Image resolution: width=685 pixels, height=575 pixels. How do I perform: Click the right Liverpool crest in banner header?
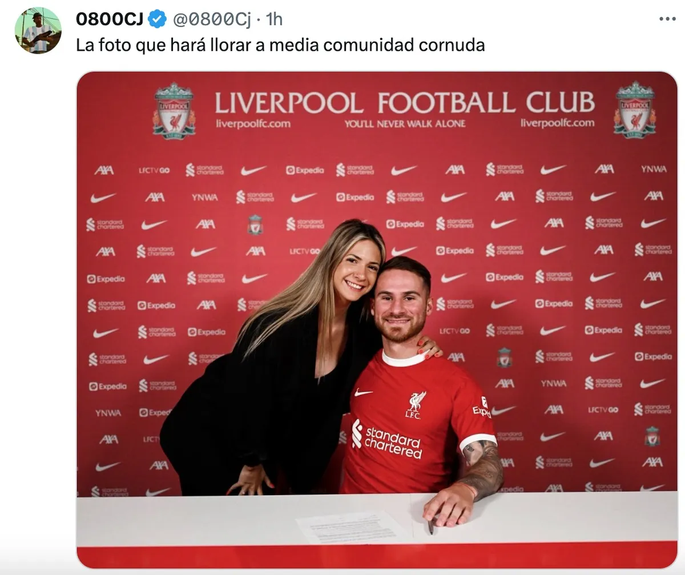pyautogui.click(x=635, y=110)
